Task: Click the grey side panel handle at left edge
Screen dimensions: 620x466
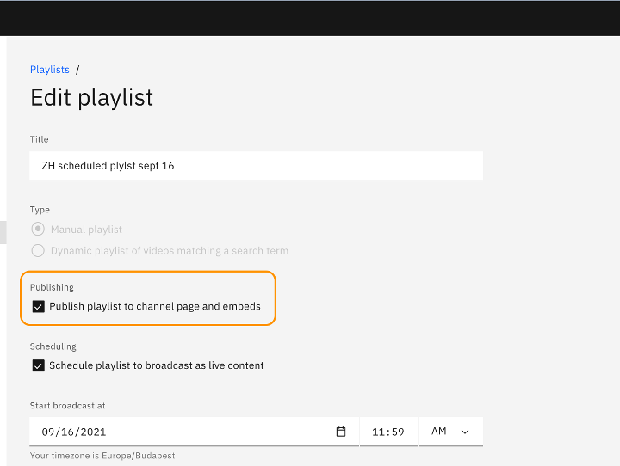Action: [3, 233]
